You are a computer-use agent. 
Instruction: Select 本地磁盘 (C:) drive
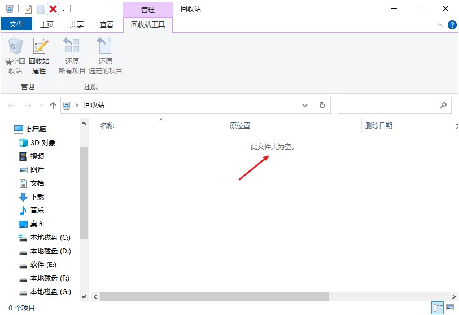coord(45,238)
